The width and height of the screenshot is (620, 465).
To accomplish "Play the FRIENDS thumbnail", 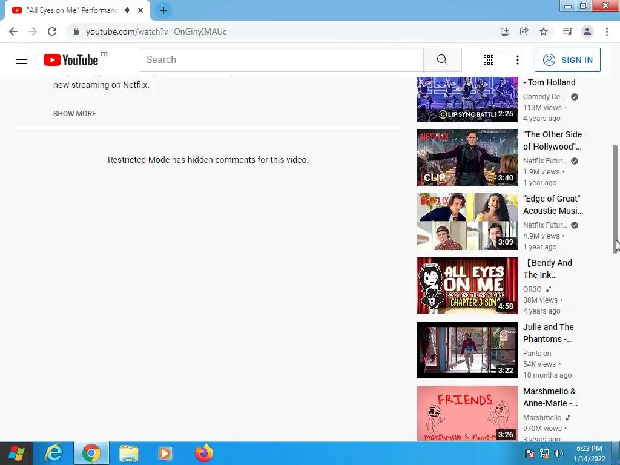I will tap(467, 413).
